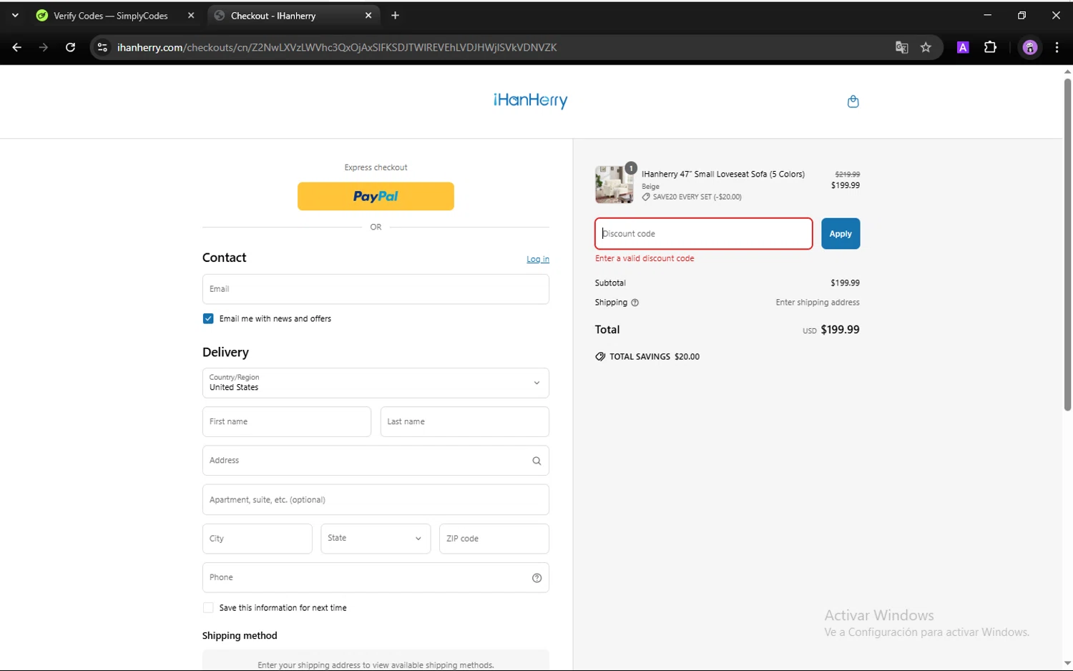The height and width of the screenshot is (671, 1073).
Task: Click the Express checkout label
Action: click(x=376, y=167)
